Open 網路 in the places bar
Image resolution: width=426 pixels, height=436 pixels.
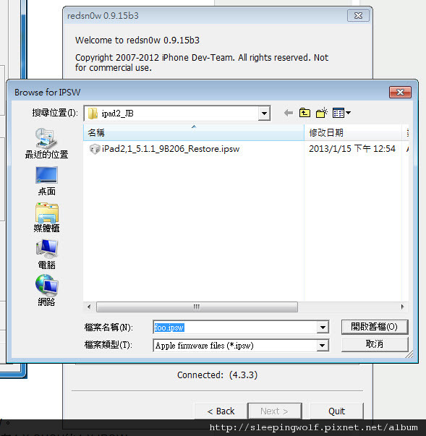tap(46, 291)
